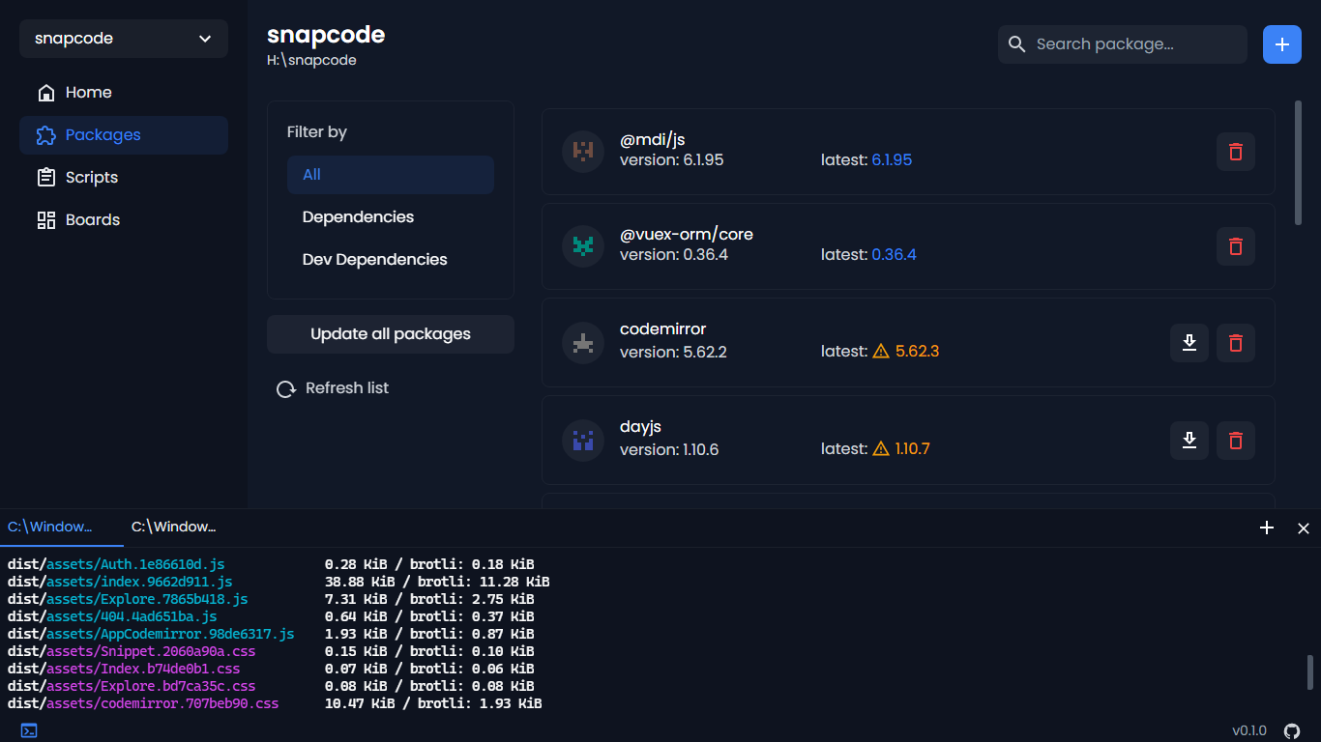Click the @vuex-orm/core package name
Image resolution: width=1321 pixels, height=742 pixels.
(687, 235)
